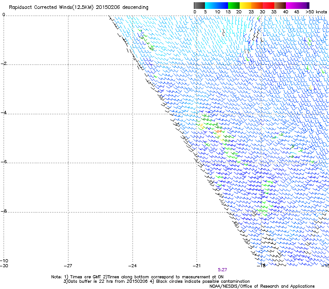Click the 'Times are GMT' note text
This screenshot has height=289, width=329.
point(86,277)
